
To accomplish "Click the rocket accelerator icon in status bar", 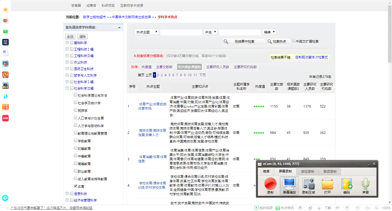I will [x=310, y=208].
